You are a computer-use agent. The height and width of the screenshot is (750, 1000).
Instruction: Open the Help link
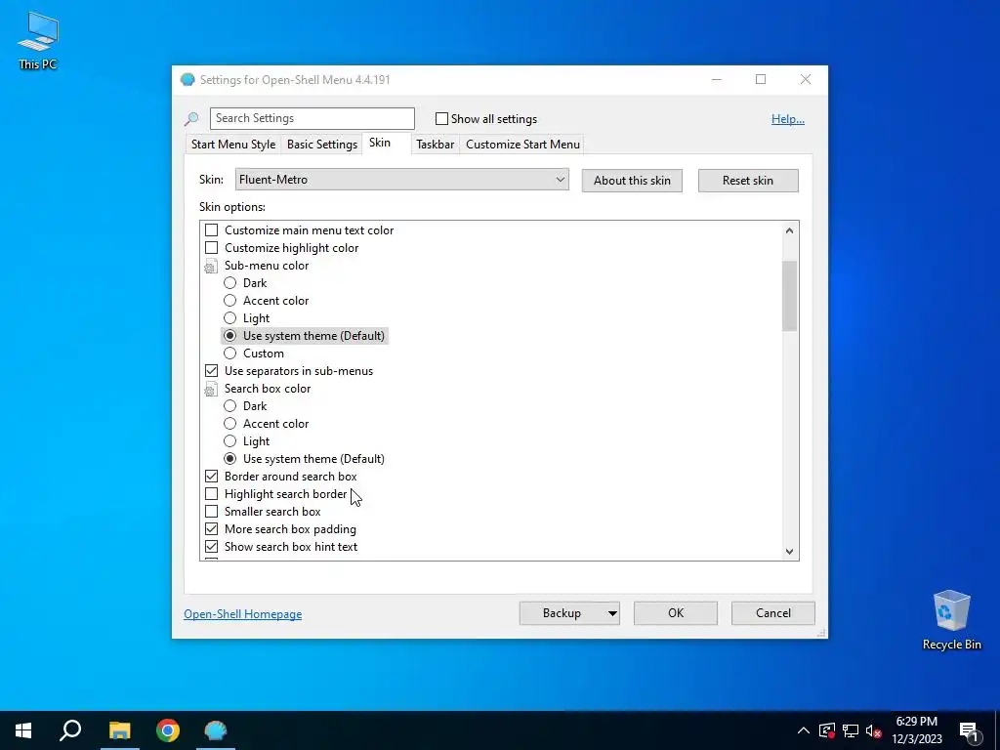[788, 119]
